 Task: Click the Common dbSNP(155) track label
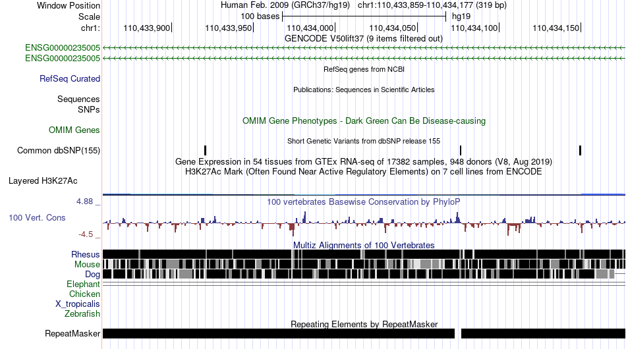59,150
